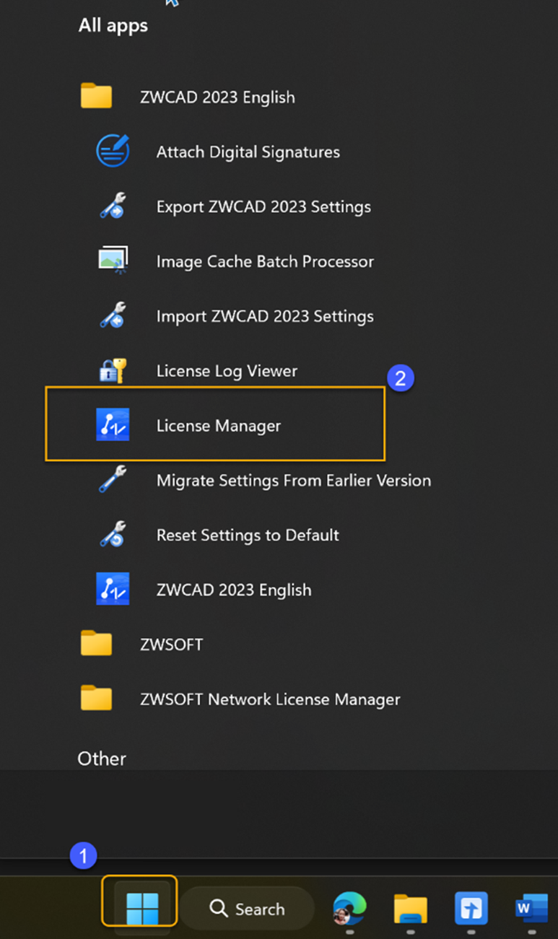
Task: Click the Import ZWCAD 2023 Settings wrench icon
Action: tap(113, 315)
